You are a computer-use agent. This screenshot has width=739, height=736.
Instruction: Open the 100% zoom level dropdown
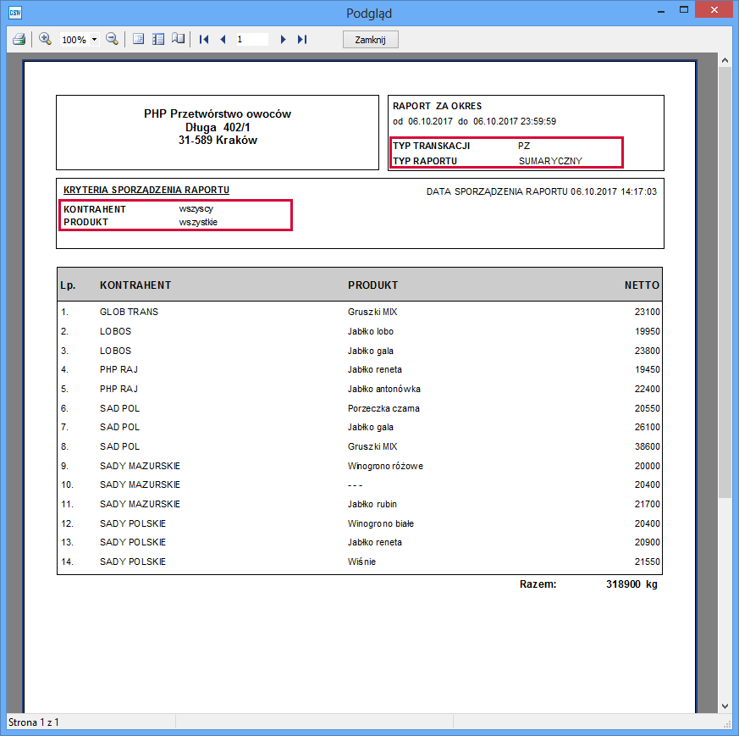[x=94, y=40]
